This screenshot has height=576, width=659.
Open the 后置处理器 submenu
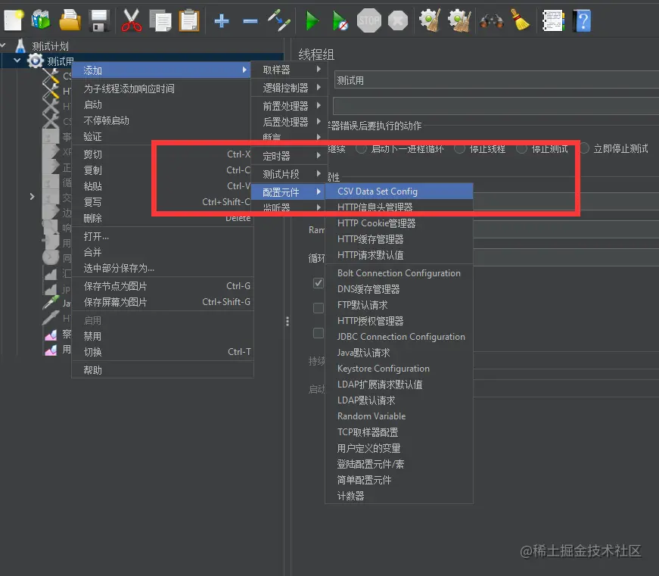click(289, 122)
